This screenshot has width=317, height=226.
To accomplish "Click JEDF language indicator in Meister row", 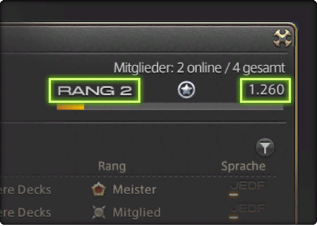I will coord(248,185).
